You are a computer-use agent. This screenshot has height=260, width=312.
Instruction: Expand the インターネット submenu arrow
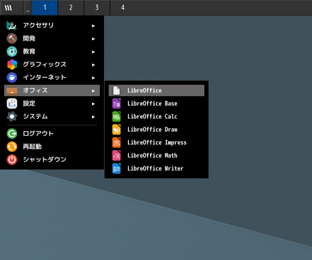click(x=93, y=78)
